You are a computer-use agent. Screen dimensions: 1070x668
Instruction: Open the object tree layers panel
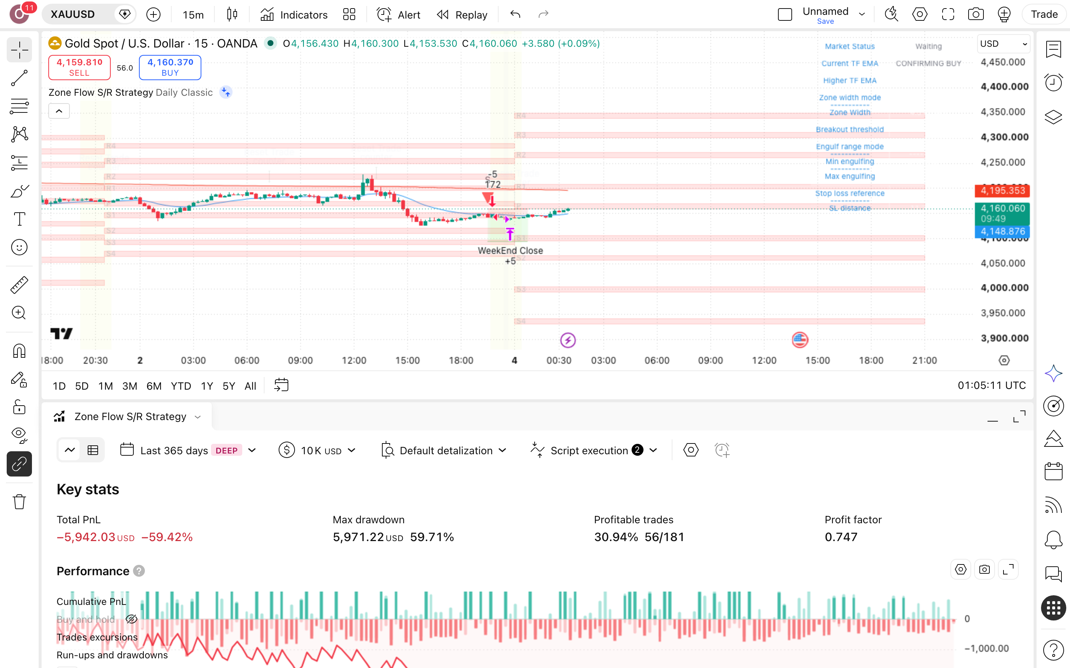point(1054,117)
